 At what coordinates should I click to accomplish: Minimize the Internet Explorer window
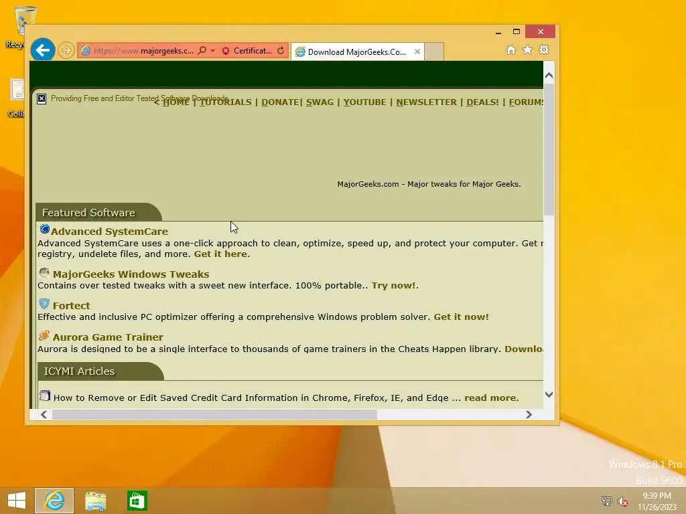point(498,32)
